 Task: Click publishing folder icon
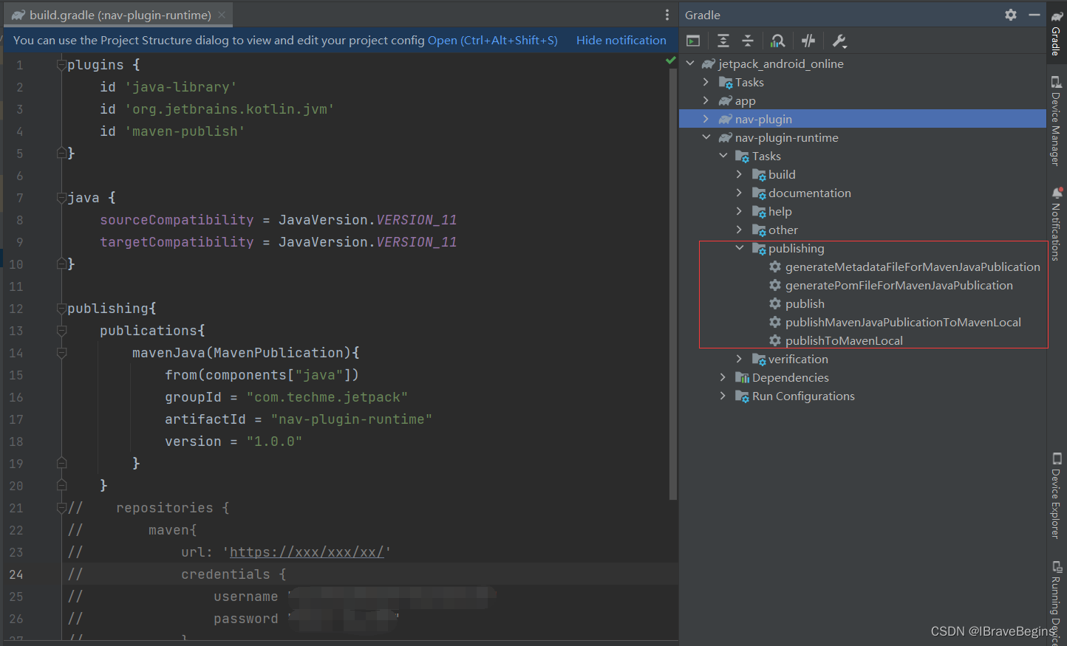point(759,249)
